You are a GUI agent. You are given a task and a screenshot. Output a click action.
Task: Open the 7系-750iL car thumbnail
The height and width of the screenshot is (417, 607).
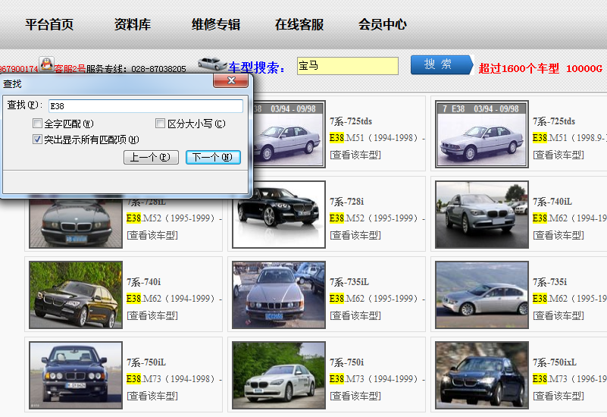pos(76,375)
